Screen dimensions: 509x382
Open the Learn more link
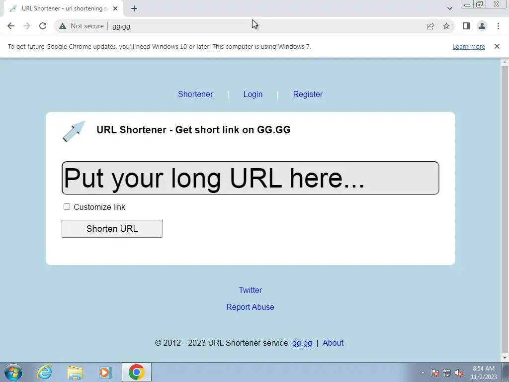point(469,46)
